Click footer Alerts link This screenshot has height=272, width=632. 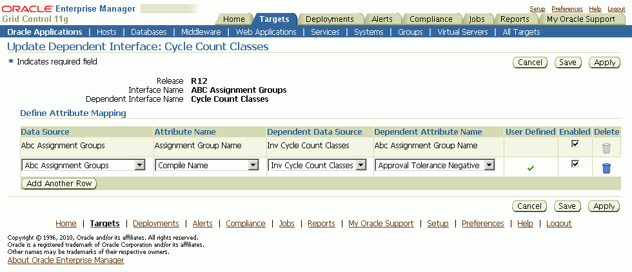pos(202,223)
